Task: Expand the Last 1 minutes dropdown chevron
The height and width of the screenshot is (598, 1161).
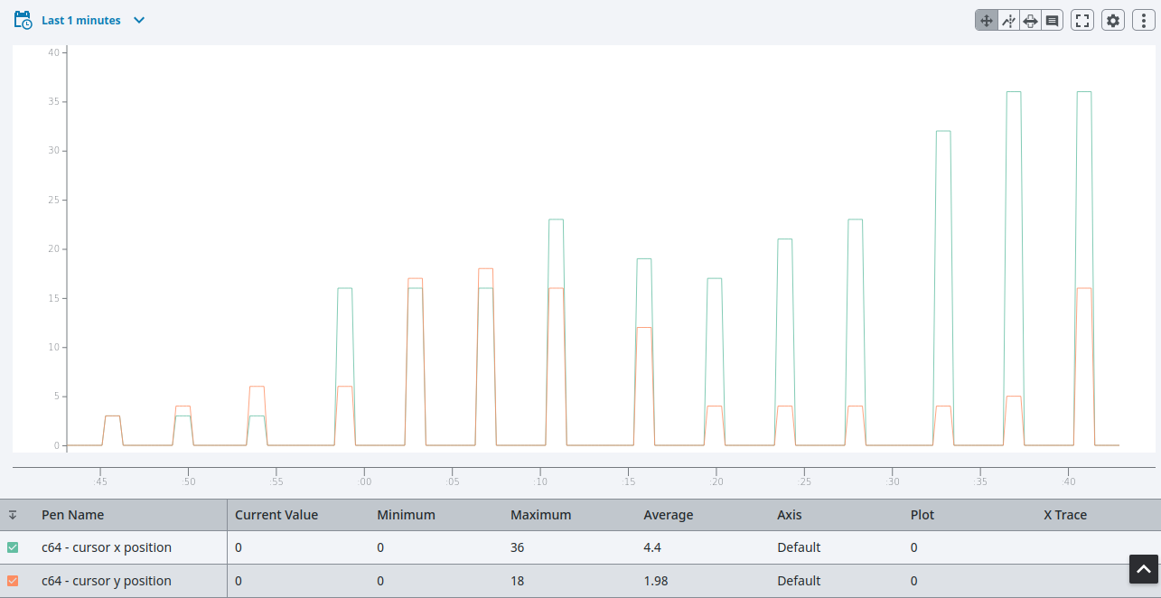Action: coord(139,20)
